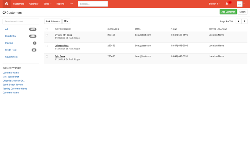Open the user avatar menu
The width and height of the screenshot is (250, 143).
(x=241, y=4)
